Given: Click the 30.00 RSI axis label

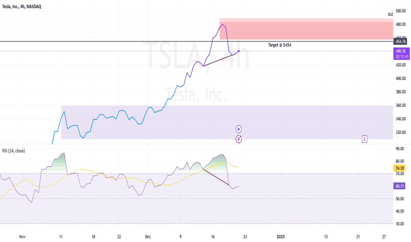Looking at the screenshot, I should pyautogui.click(x=400, y=224).
